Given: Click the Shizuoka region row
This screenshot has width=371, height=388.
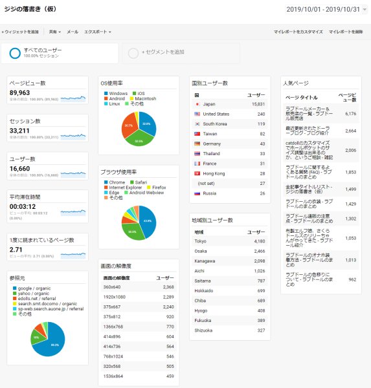Looking at the screenshot, I should (x=230, y=330).
